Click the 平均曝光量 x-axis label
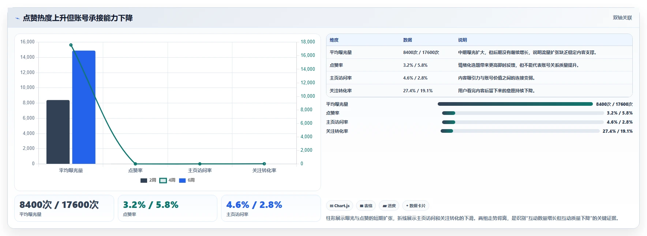The width and height of the screenshot is (647, 236). coord(71,170)
